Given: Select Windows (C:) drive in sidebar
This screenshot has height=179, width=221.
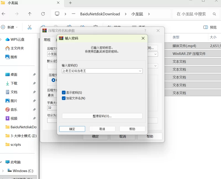Looking at the screenshot, I should click(20, 171).
